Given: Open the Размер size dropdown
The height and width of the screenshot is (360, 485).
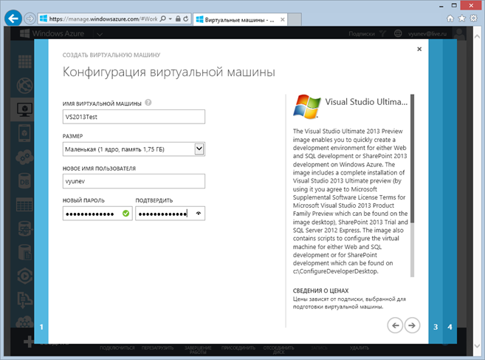Looking at the screenshot, I should [x=134, y=149].
